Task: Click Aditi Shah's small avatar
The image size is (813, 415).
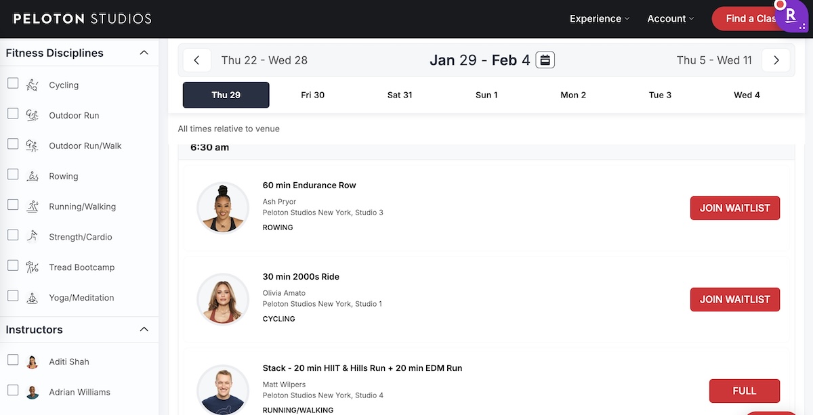Action: pos(33,362)
